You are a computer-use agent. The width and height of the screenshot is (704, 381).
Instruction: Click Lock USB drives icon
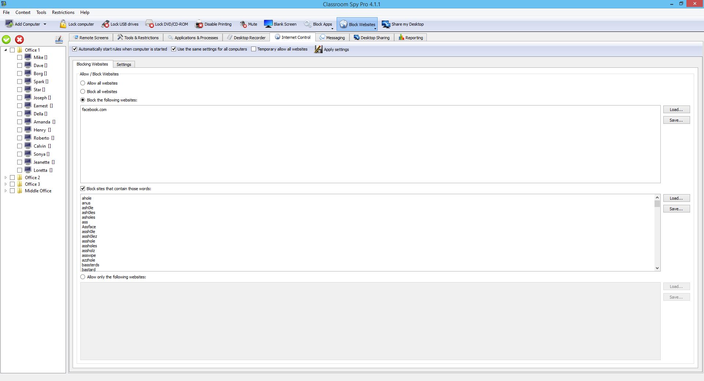pyautogui.click(x=105, y=24)
